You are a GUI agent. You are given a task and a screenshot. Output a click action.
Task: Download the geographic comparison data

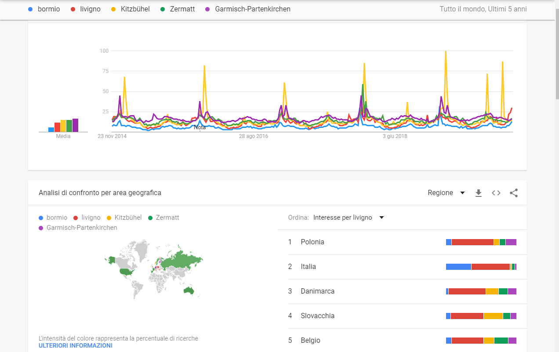point(479,193)
